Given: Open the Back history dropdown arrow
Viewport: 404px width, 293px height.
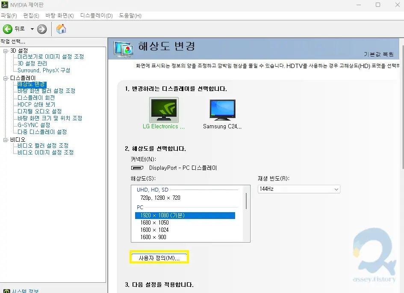Looking at the screenshot, I should [32, 29].
